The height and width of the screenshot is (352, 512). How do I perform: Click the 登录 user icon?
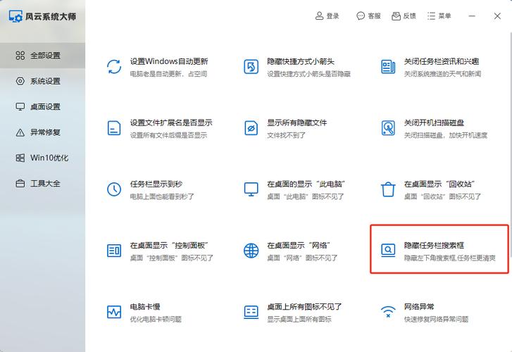319,15
